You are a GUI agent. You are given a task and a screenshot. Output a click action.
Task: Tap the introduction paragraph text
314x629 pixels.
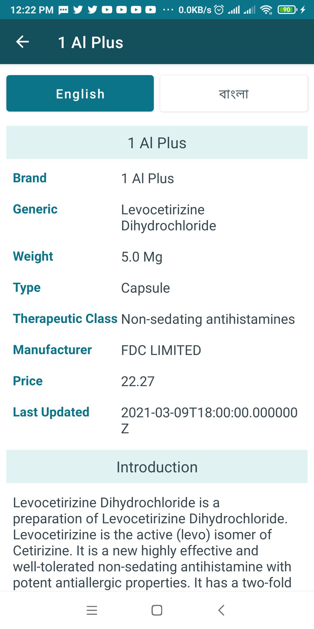coord(152,543)
